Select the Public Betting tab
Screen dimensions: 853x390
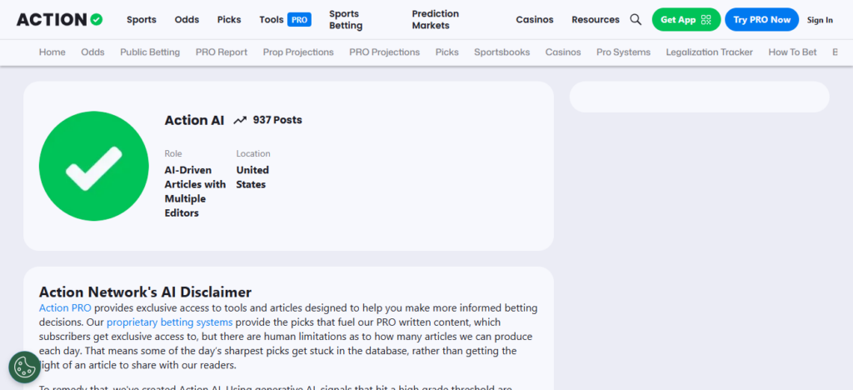[150, 52]
